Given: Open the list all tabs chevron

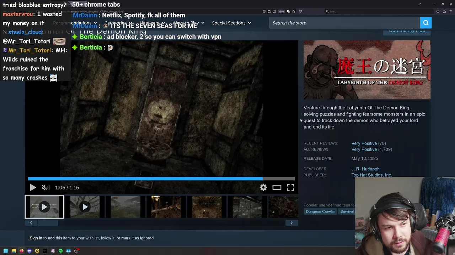Looking at the screenshot, I should tap(420, 4).
